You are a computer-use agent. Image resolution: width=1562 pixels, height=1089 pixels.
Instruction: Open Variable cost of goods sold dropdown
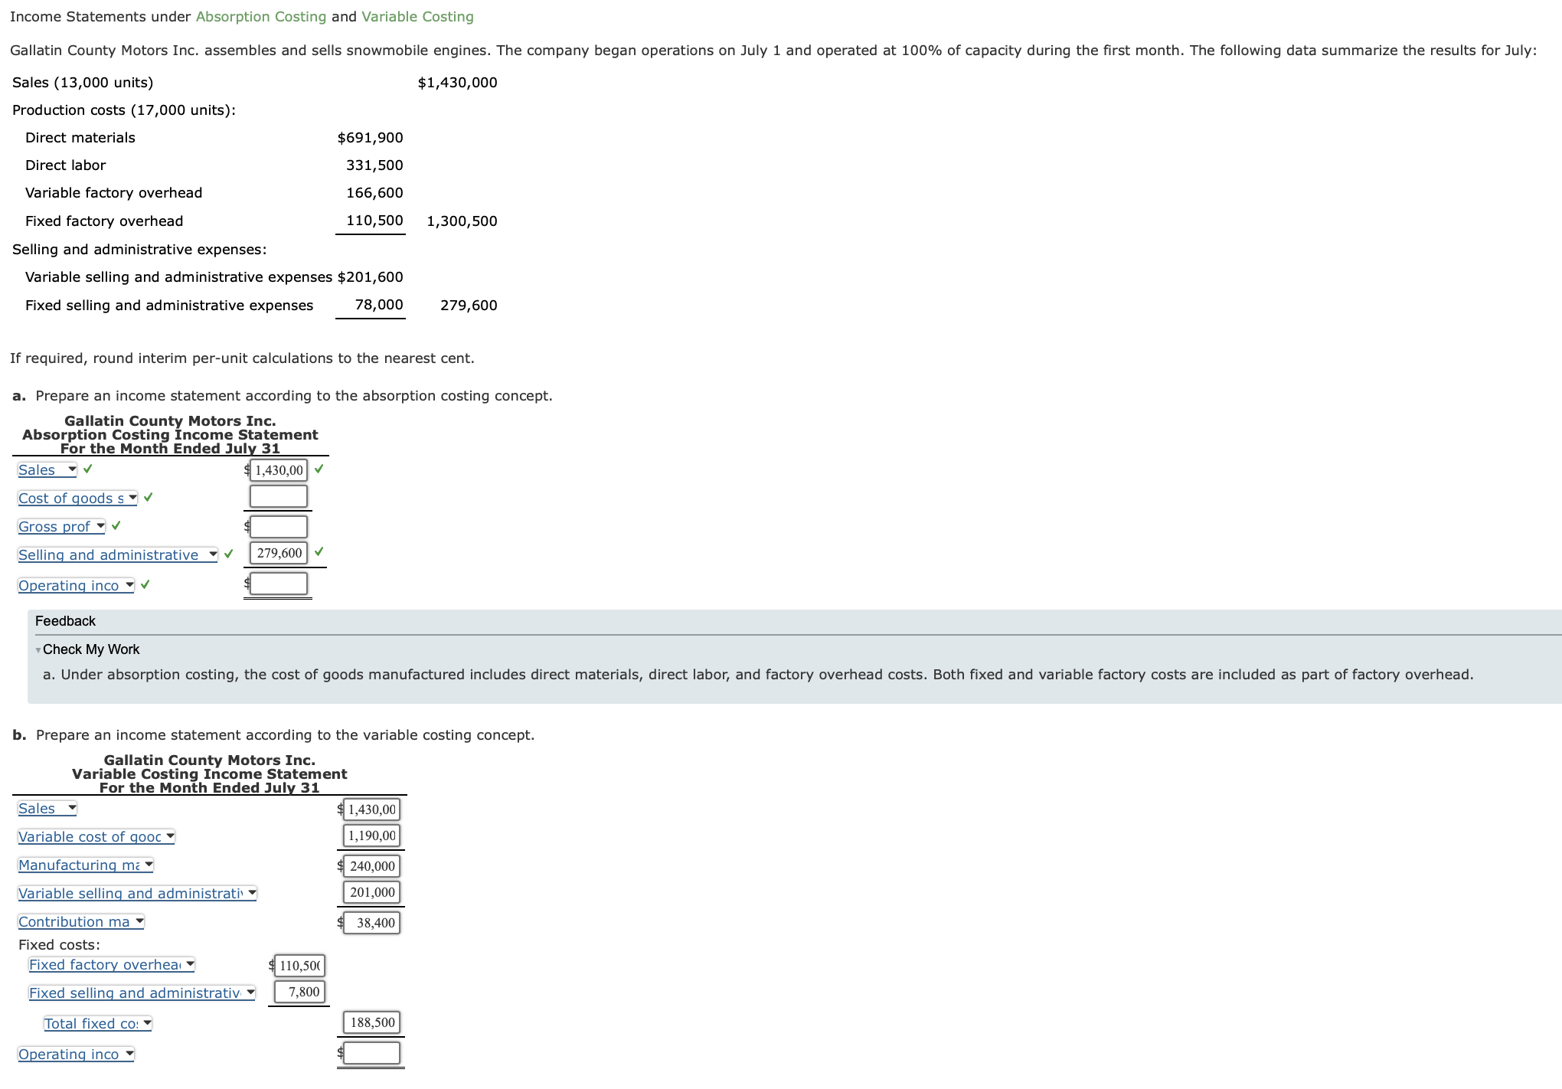click(x=96, y=836)
